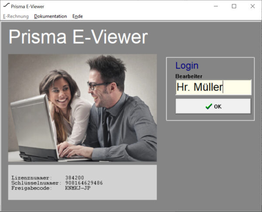Click the Lizenznummer value 384200
This screenshot has height=212, width=262.
[75, 178]
